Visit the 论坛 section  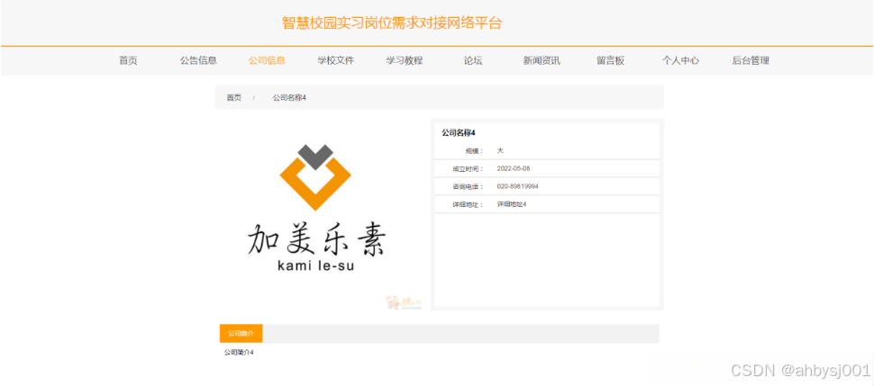tap(473, 60)
